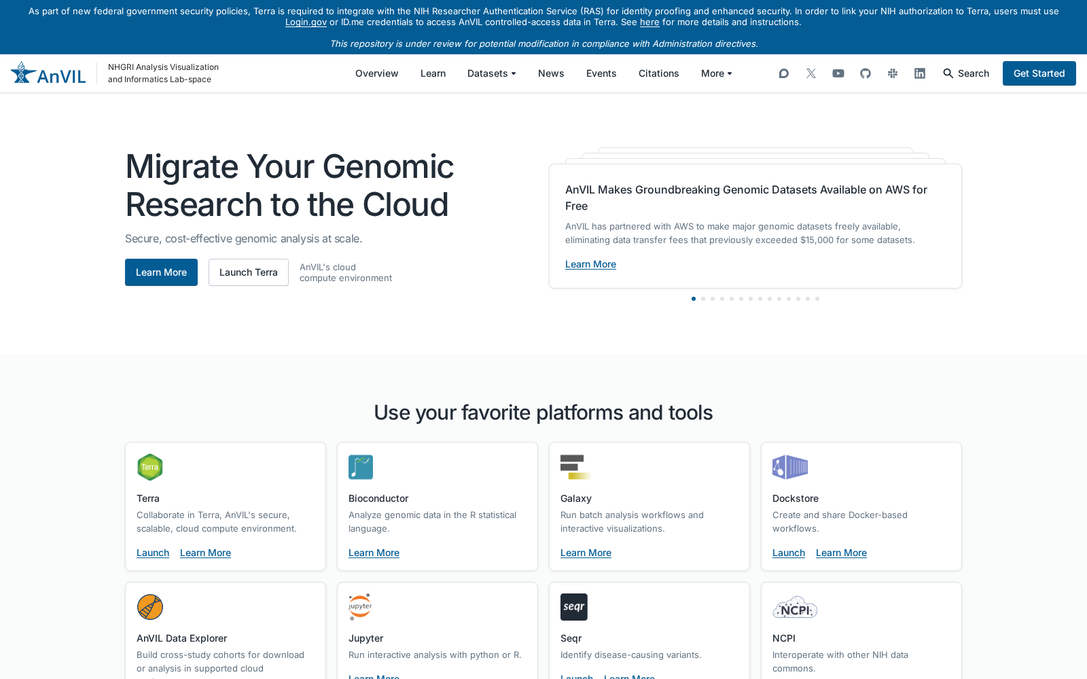Open the Events page
1087x679 pixels.
point(601,73)
